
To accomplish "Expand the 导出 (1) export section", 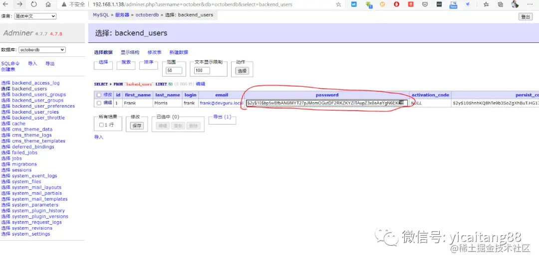I will click(222, 117).
